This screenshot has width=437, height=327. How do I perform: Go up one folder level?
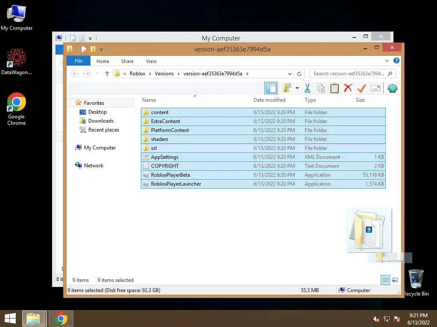107,74
